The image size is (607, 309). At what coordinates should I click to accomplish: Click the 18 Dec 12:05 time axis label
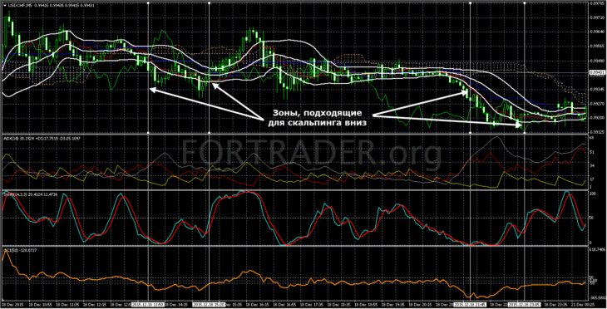click(x=96, y=305)
